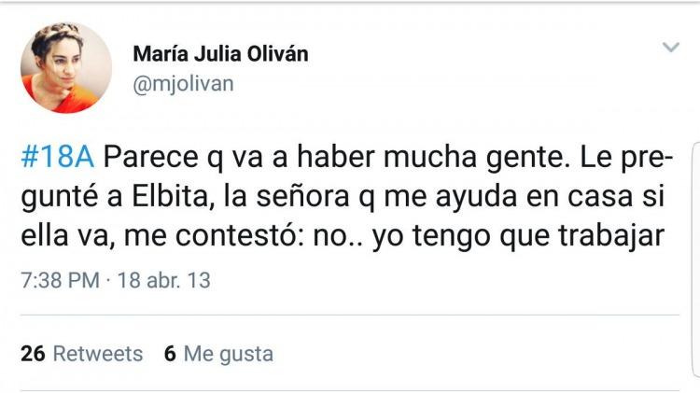The width and height of the screenshot is (700, 393).
Task: Open the #18A hashtag
Action: (57, 158)
